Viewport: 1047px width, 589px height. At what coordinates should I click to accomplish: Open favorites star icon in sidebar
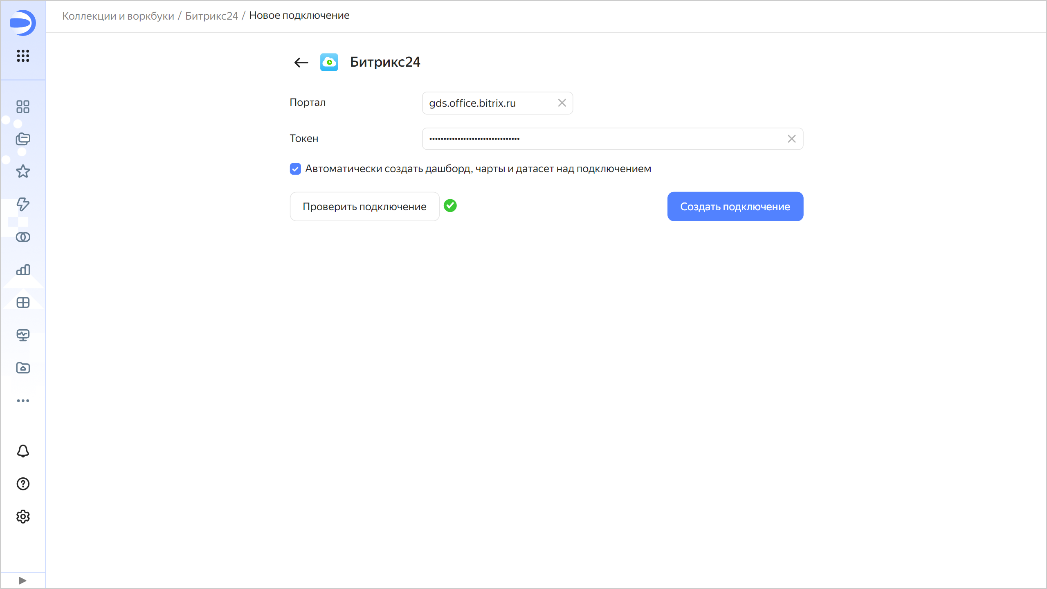tap(23, 171)
